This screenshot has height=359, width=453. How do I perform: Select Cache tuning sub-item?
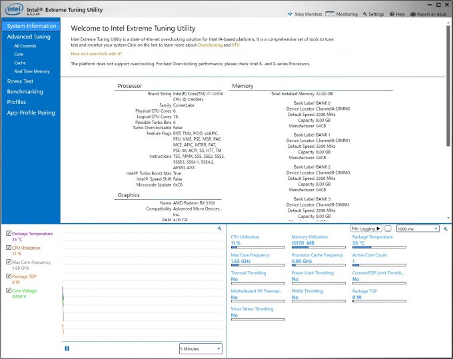click(20, 63)
